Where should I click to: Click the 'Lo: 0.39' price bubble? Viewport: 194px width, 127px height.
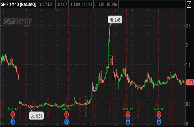(x=36, y=116)
